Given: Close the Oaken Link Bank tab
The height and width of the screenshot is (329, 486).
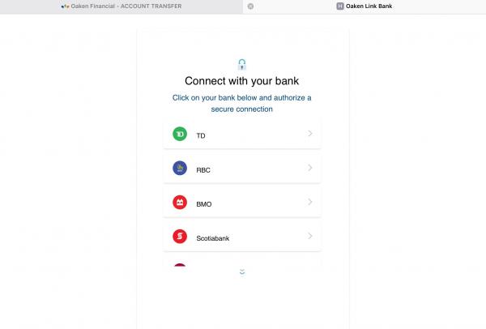Looking at the screenshot, I should [x=250, y=6].
